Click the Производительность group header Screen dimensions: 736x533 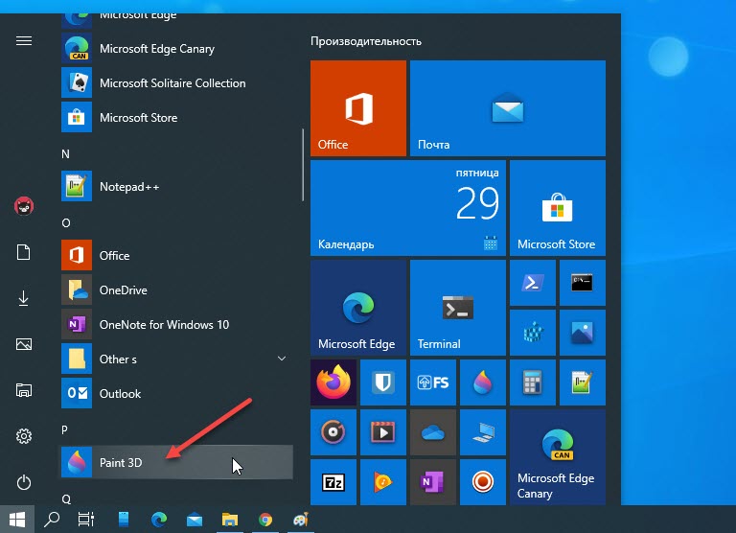point(366,41)
